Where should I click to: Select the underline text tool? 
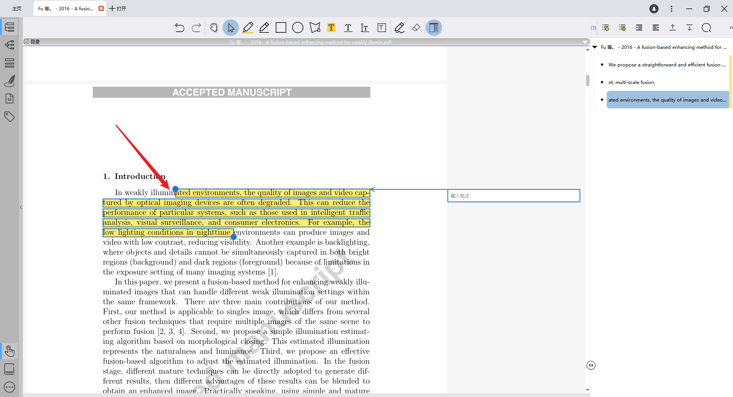click(348, 27)
